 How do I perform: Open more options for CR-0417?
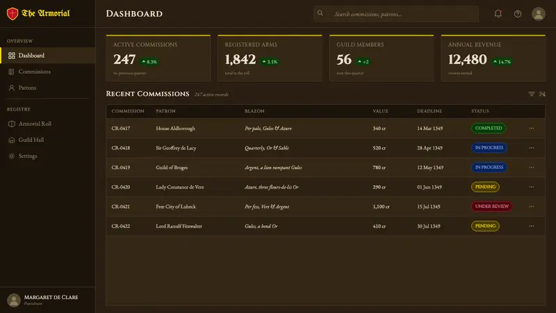531,128
